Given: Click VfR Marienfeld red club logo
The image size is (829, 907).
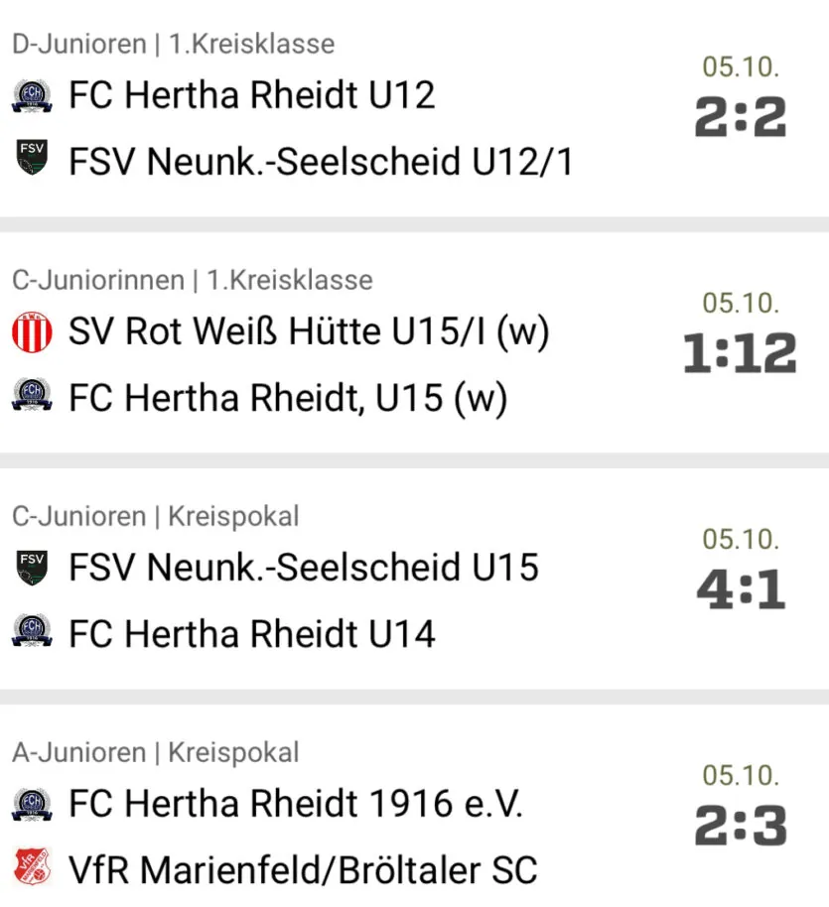Looking at the screenshot, I should 32,866.
